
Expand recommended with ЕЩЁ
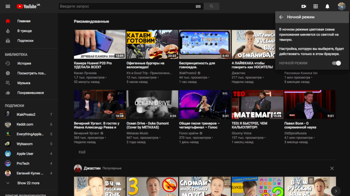click(82, 152)
